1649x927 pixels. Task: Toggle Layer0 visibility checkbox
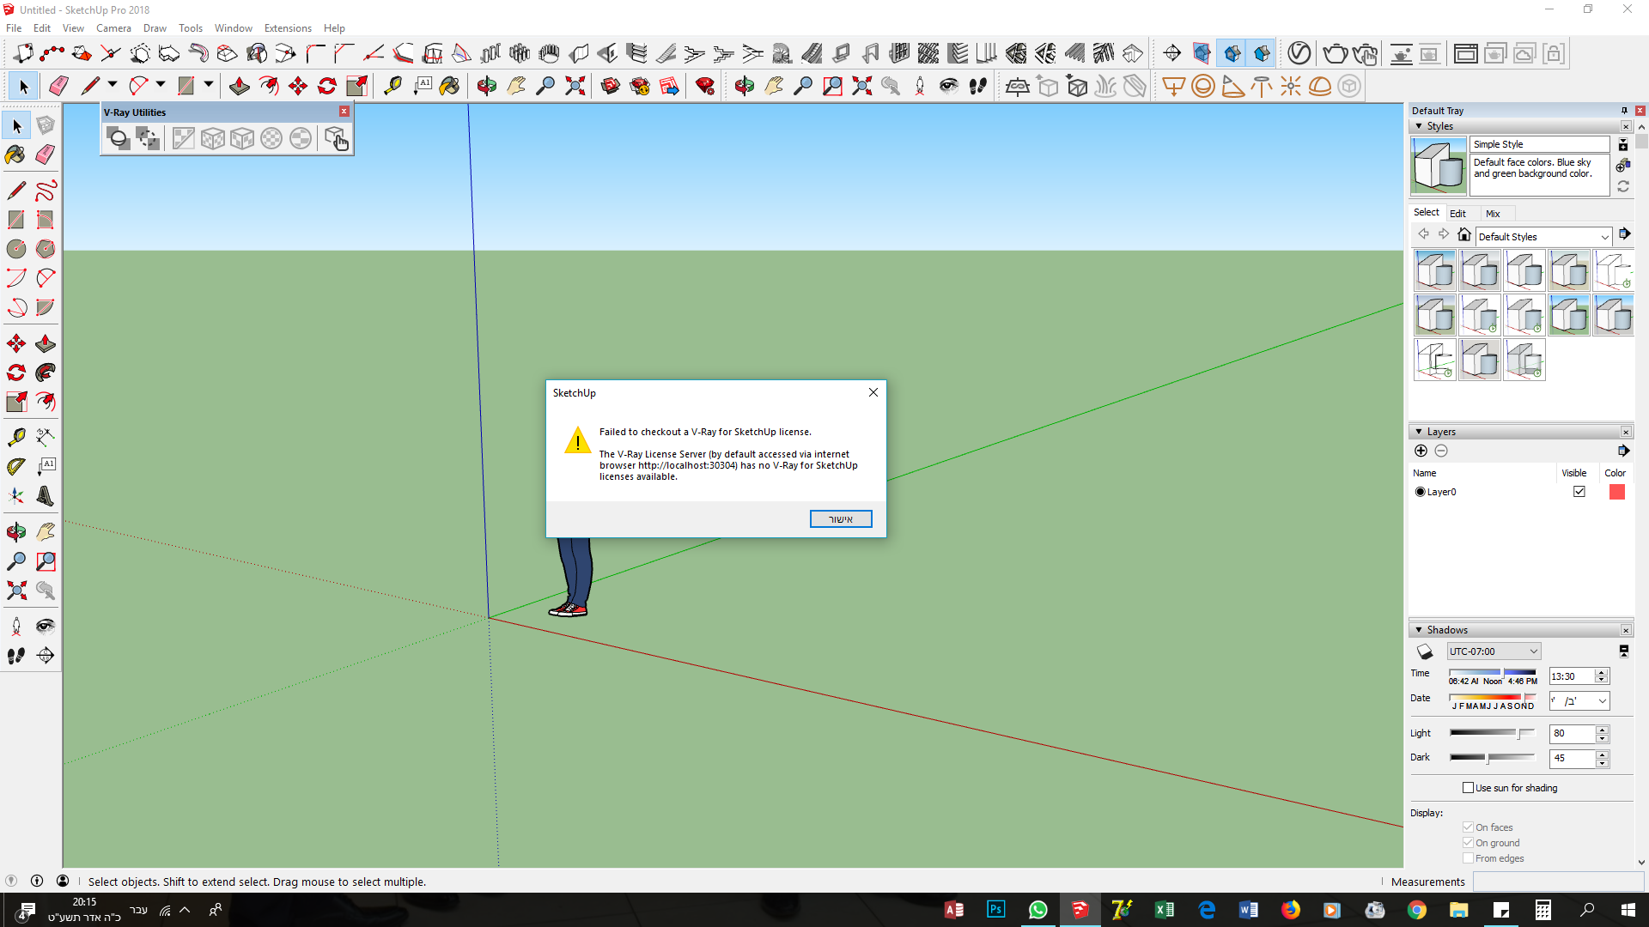pyautogui.click(x=1579, y=492)
